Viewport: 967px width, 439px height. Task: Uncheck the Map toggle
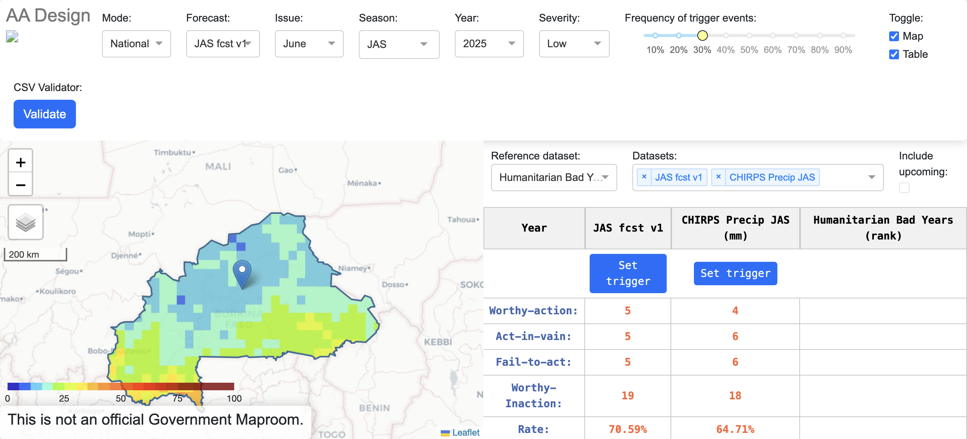894,36
